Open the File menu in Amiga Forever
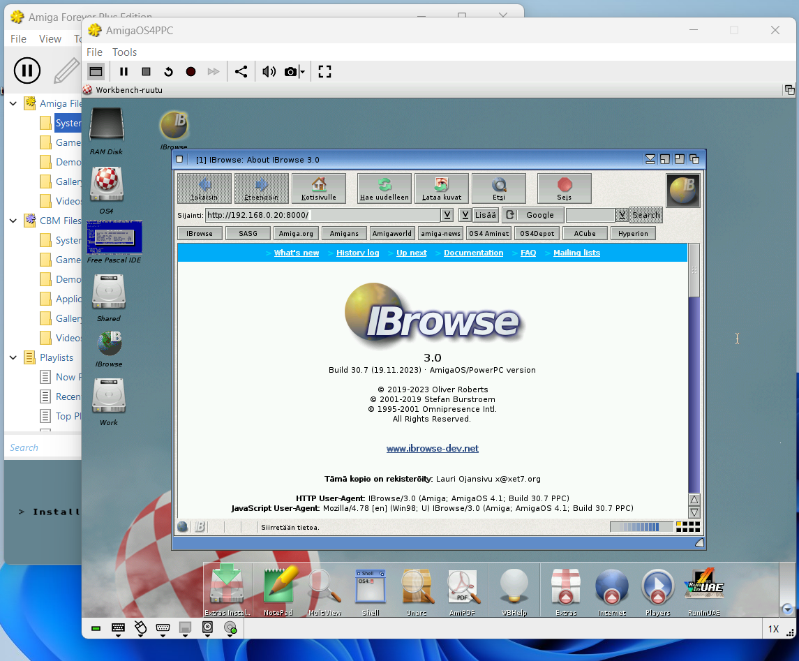 [x=18, y=38]
